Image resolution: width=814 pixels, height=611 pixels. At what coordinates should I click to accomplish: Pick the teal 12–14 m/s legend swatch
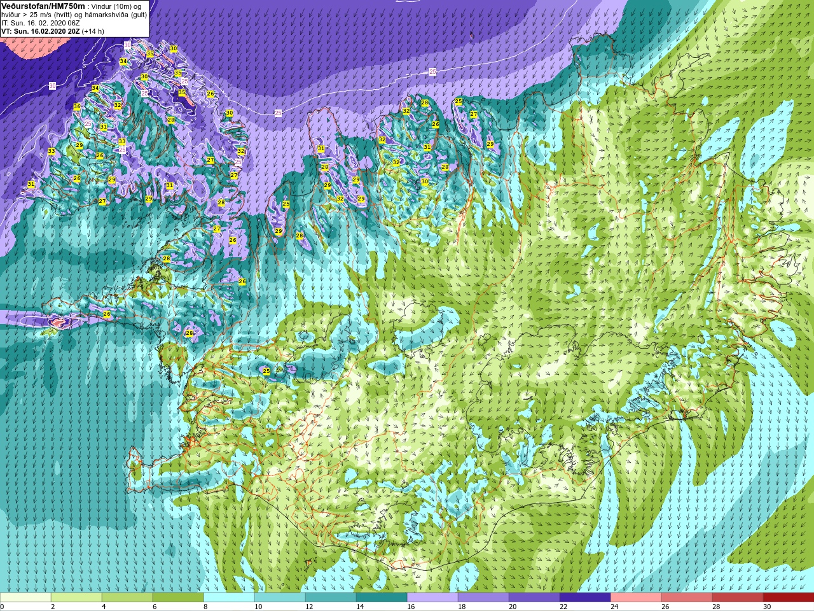331,597
